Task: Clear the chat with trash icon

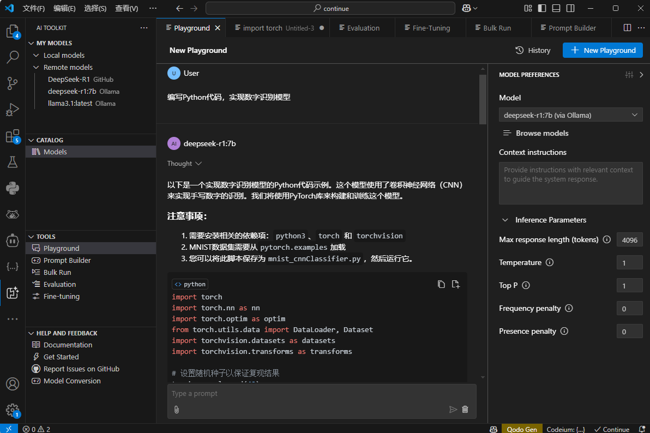Action: pos(465,410)
